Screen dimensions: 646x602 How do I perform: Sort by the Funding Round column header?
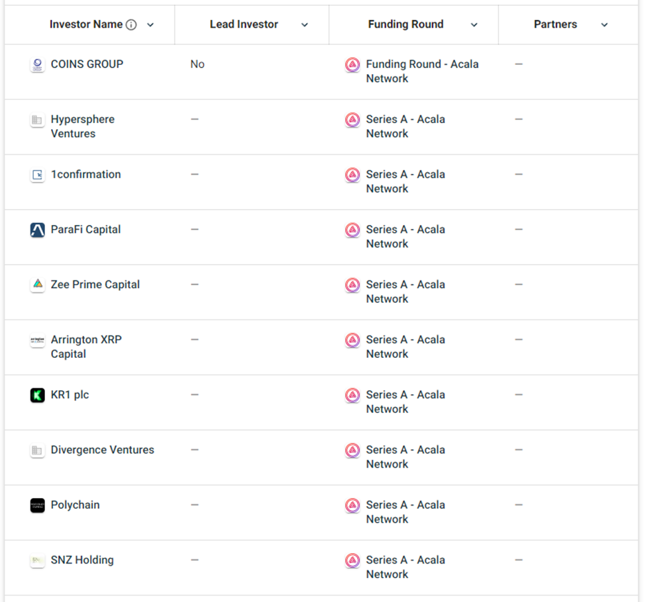405,24
